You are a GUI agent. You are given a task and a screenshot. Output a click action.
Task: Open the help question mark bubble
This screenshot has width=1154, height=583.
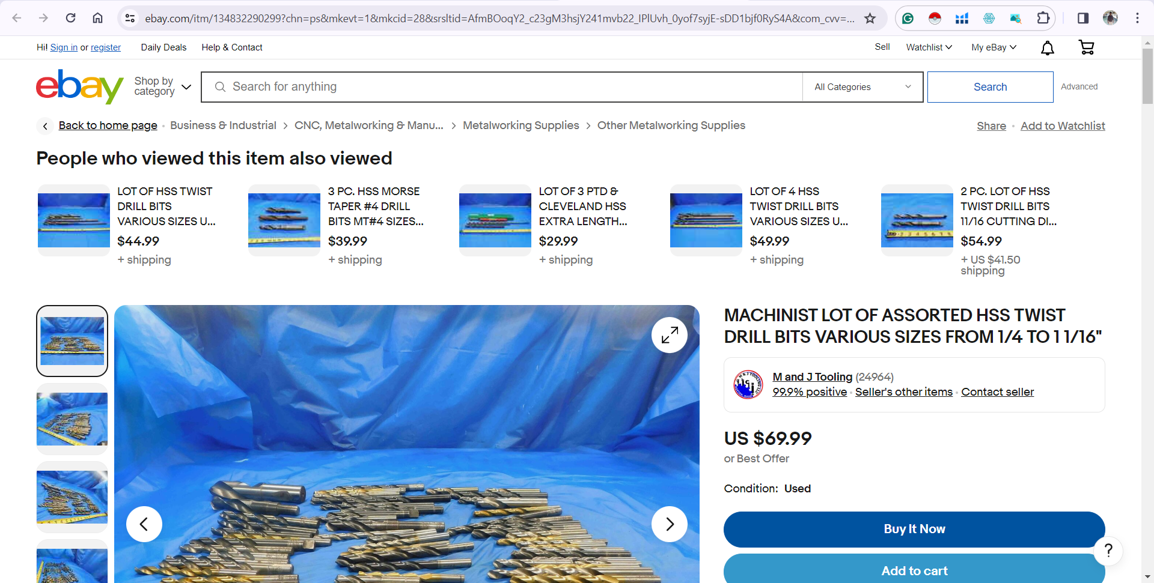pos(1108,551)
